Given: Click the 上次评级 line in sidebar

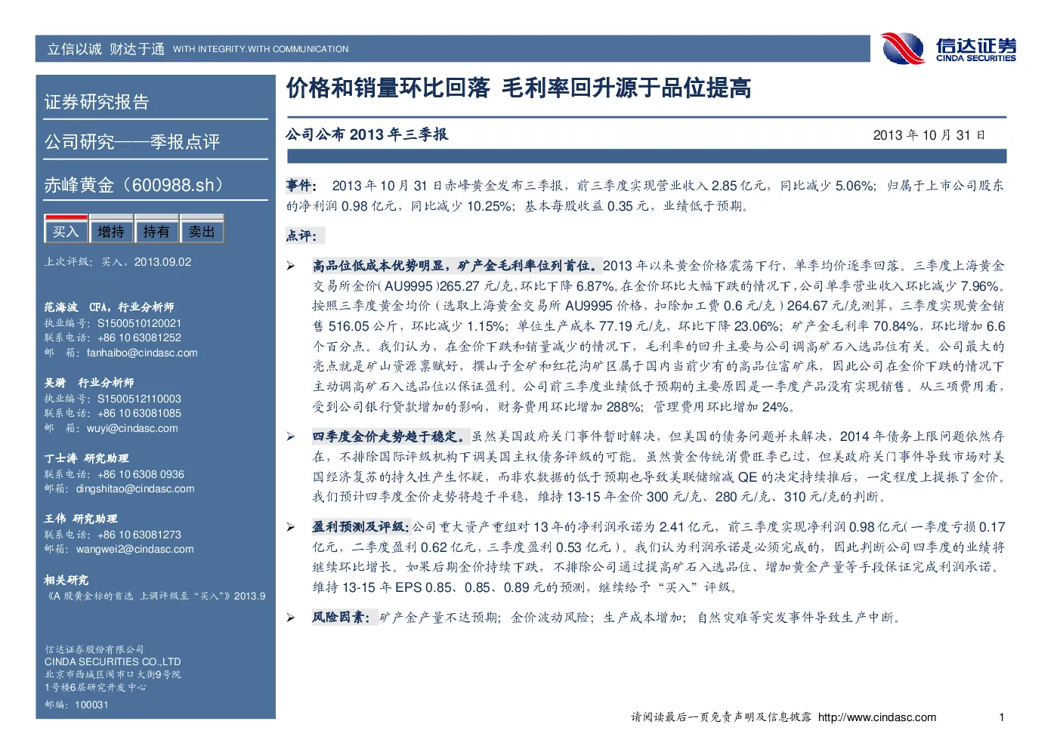Looking at the screenshot, I should pos(118,262).
